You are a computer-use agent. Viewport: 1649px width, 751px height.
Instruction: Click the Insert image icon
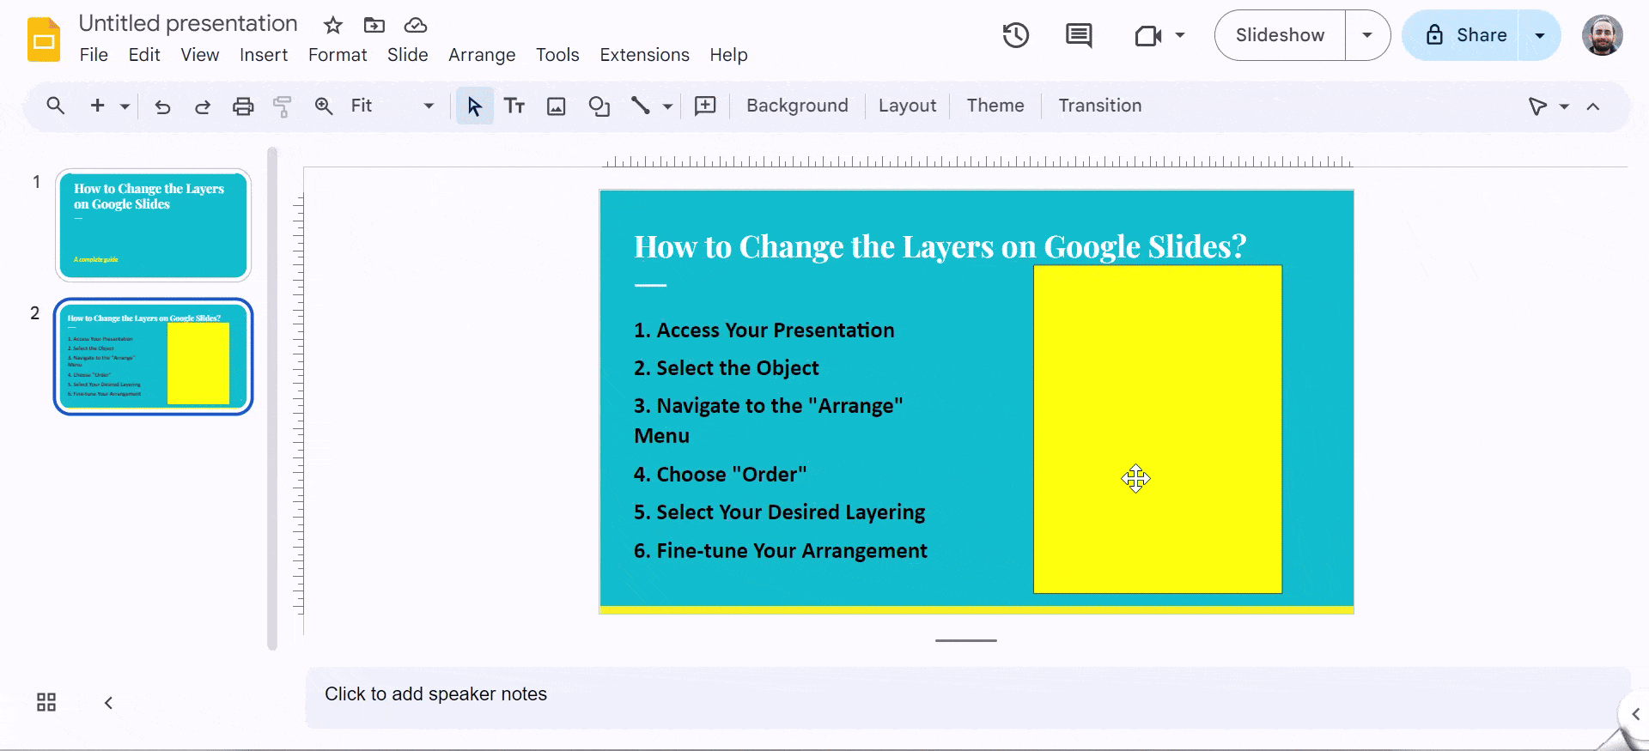[x=557, y=106]
